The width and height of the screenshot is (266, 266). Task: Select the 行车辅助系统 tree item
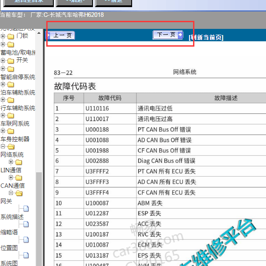pyautogui.click(x=18, y=108)
